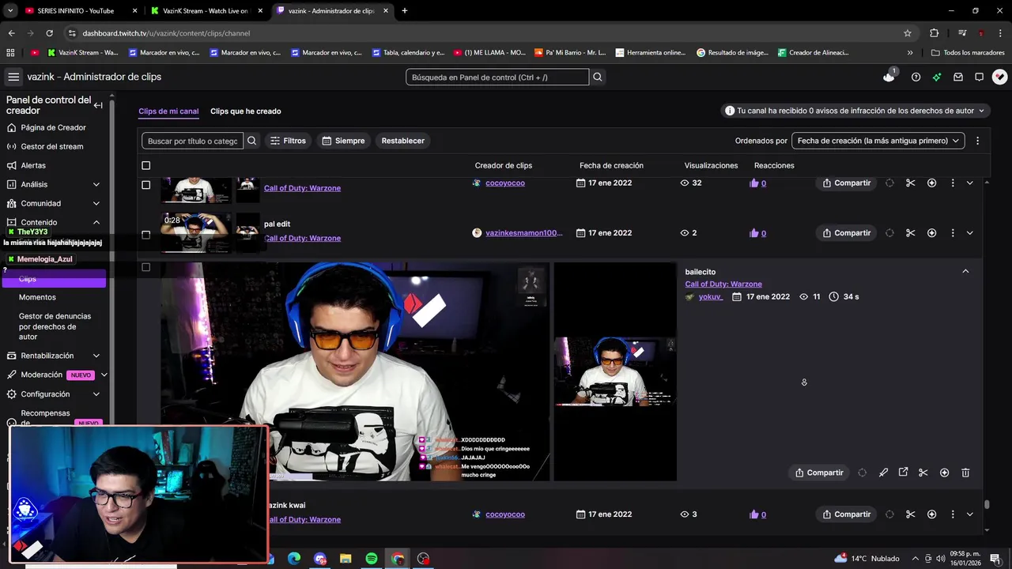
Task: Bookmark this page with the star icon
Action: point(908,33)
